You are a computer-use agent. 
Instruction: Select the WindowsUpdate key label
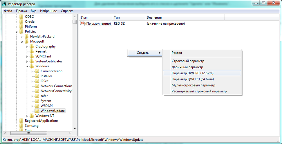point(53,111)
